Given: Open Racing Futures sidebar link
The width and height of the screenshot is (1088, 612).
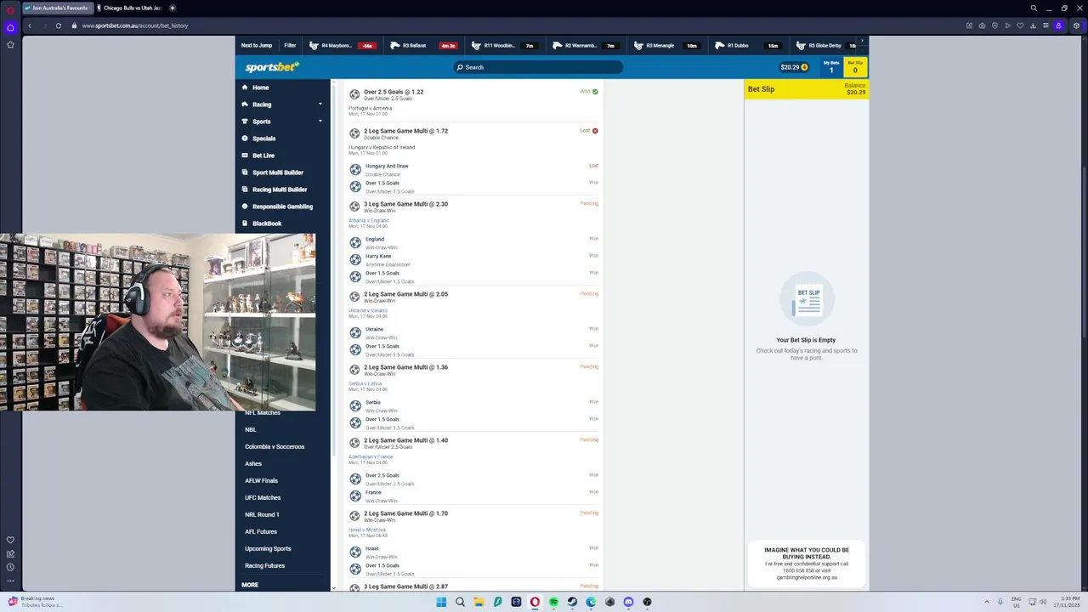Looking at the screenshot, I should click(x=265, y=565).
